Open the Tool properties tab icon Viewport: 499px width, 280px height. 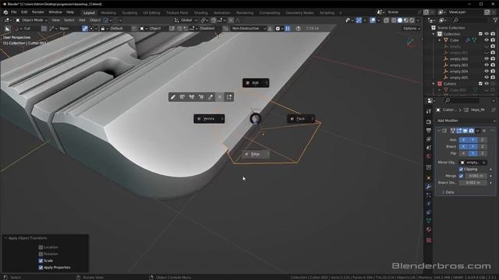[429, 111]
